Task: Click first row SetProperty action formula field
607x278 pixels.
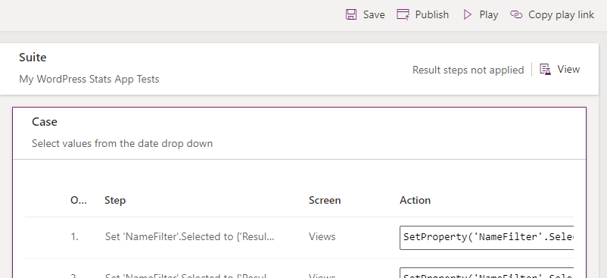Action: coord(487,237)
